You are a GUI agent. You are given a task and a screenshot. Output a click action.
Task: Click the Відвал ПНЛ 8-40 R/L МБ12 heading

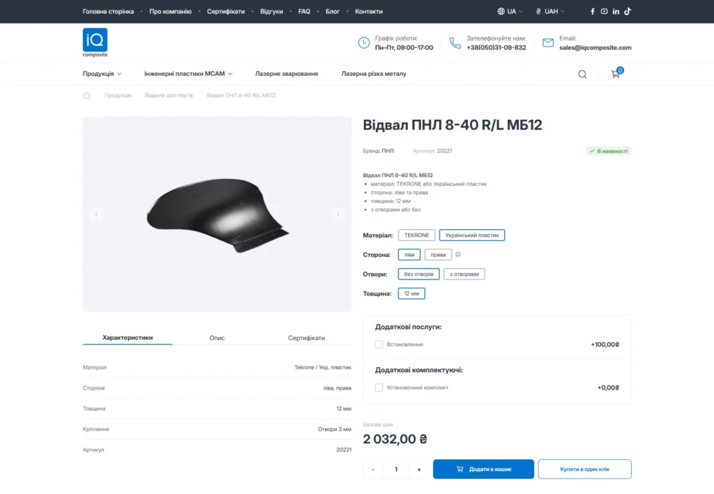pyautogui.click(x=452, y=125)
